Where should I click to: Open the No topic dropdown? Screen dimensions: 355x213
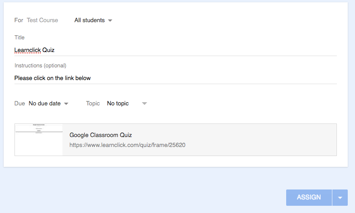tap(127, 103)
